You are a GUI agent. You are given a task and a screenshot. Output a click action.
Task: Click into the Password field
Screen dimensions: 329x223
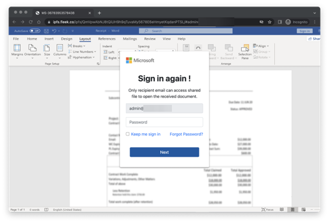[164, 122]
